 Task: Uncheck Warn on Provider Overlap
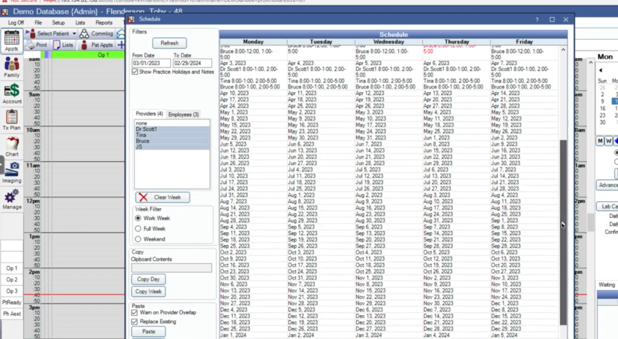(135, 313)
